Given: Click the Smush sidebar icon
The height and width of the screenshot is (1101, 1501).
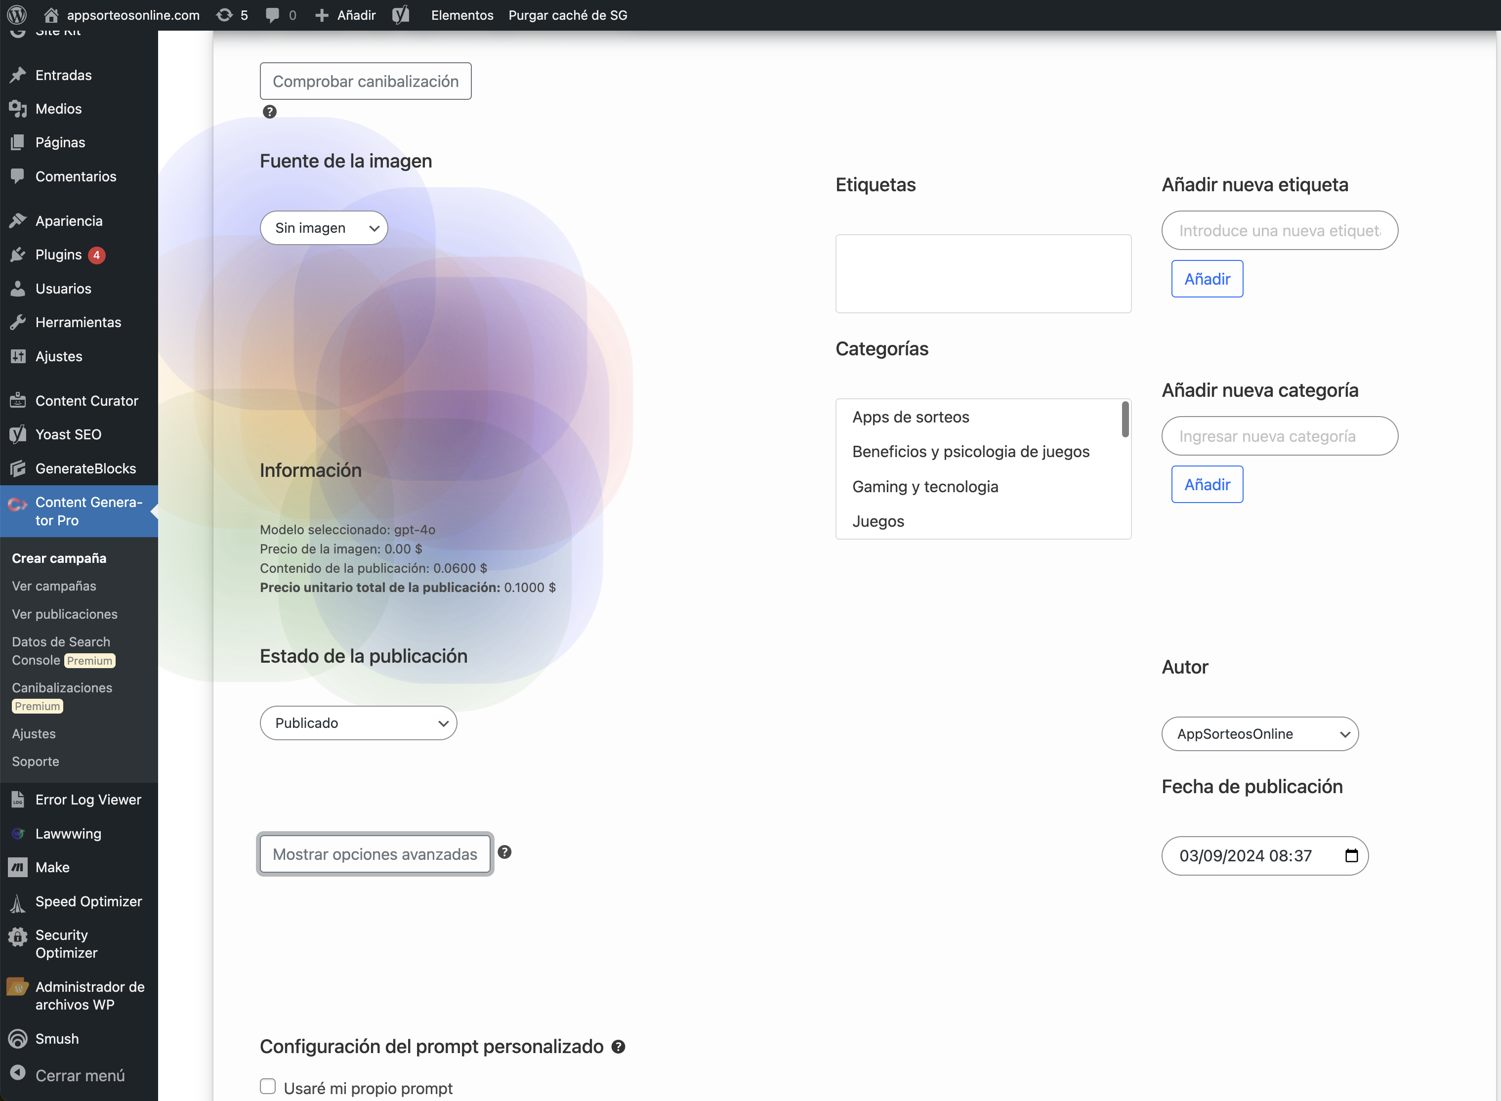Looking at the screenshot, I should click(18, 1038).
